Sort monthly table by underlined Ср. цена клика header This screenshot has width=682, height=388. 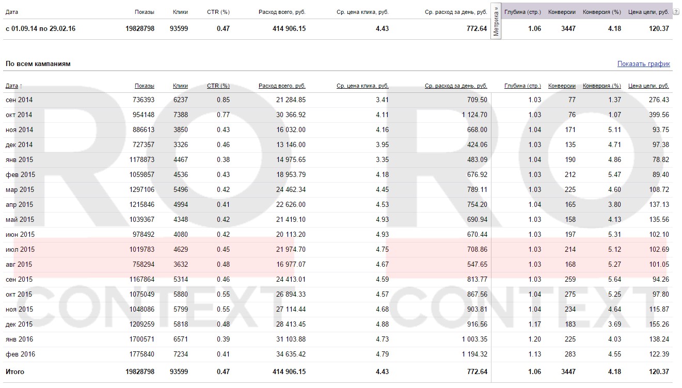point(362,86)
